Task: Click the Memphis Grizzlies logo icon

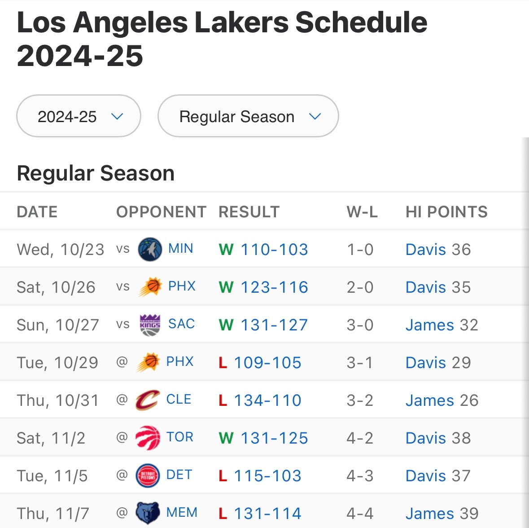Action: [x=148, y=513]
